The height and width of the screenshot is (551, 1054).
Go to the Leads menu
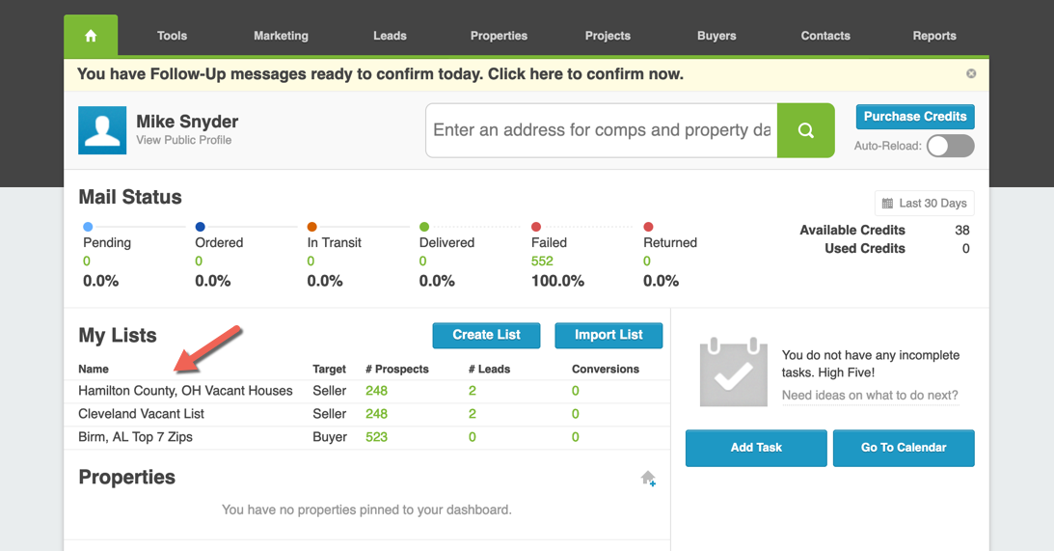tap(390, 36)
